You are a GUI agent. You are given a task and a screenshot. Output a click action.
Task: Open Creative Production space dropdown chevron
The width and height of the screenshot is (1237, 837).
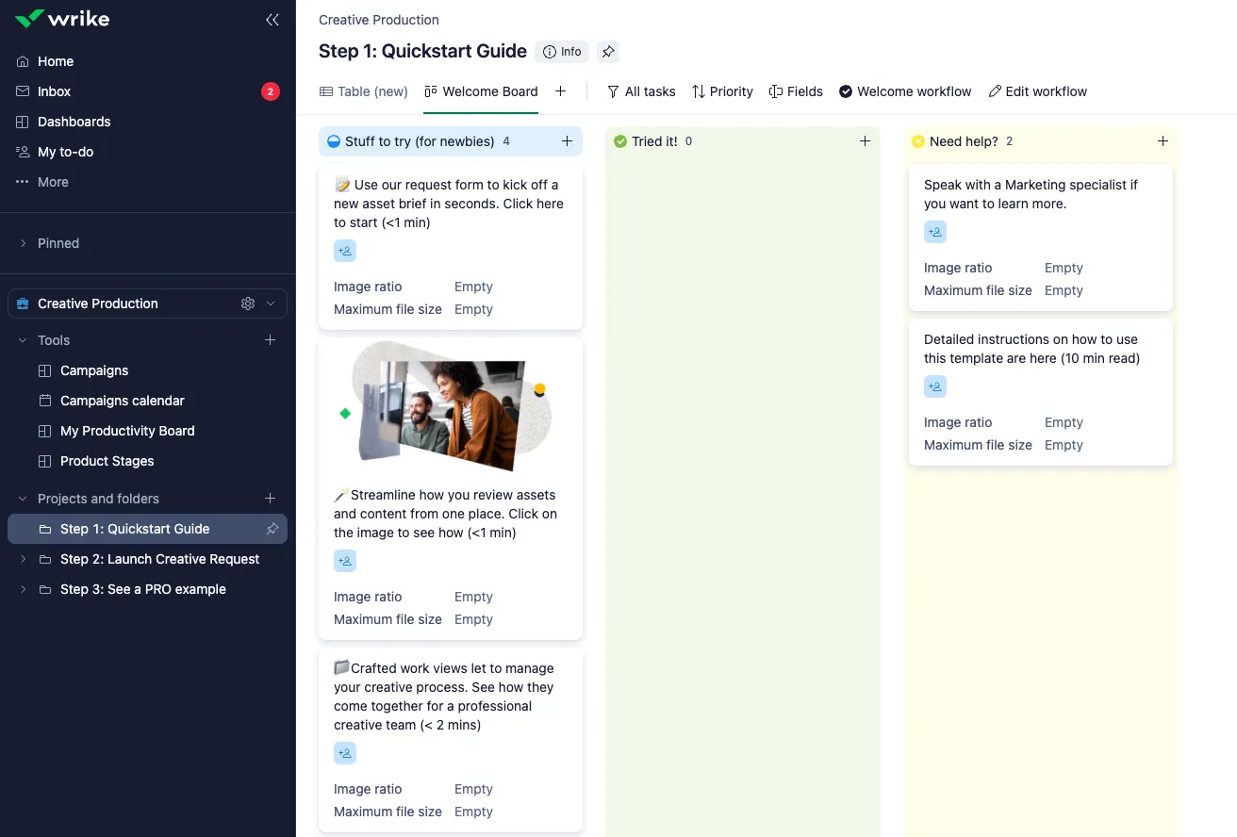(x=272, y=304)
